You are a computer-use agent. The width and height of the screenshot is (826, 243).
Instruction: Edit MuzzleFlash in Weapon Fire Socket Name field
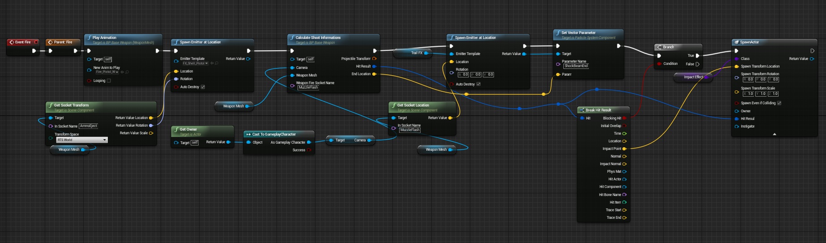click(x=308, y=87)
